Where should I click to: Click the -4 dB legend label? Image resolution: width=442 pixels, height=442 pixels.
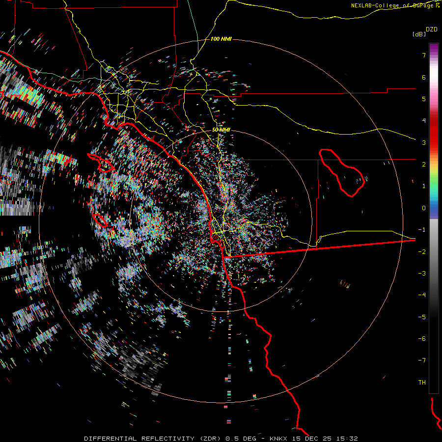422,295
